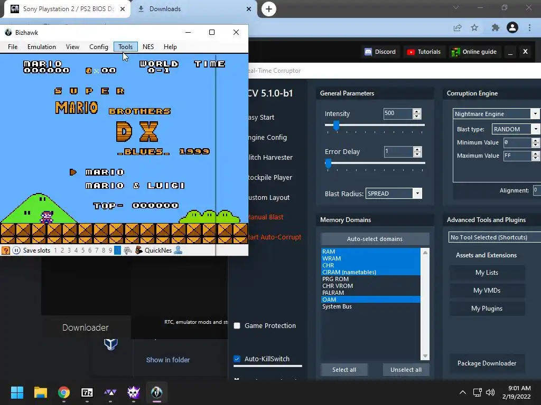The width and height of the screenshot is (541, 405).
Task: Click the Select all domains button
Action: 344,370
